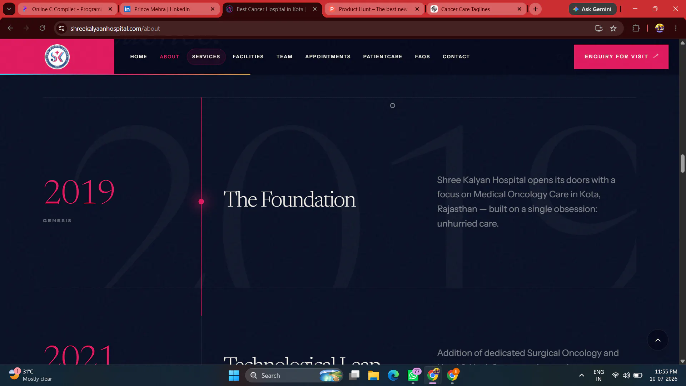Go back using browser back arrow
686x386 pixels.
click(10, 28)
